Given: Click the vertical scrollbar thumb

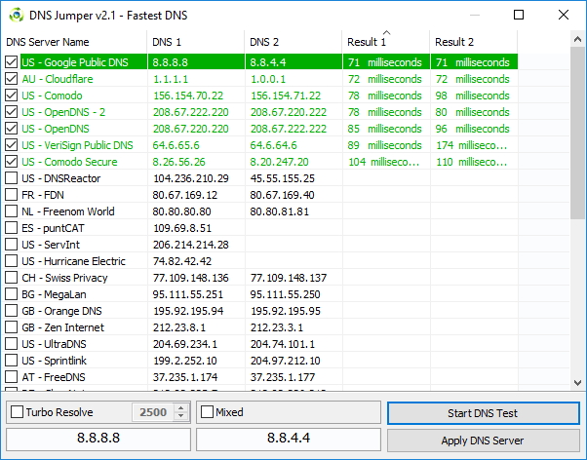Looking at the screenshot, I should point(577,133).
